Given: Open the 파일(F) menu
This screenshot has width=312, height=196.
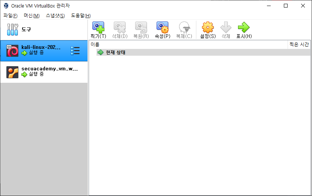Looking at the screenshot, I should 11,15.
